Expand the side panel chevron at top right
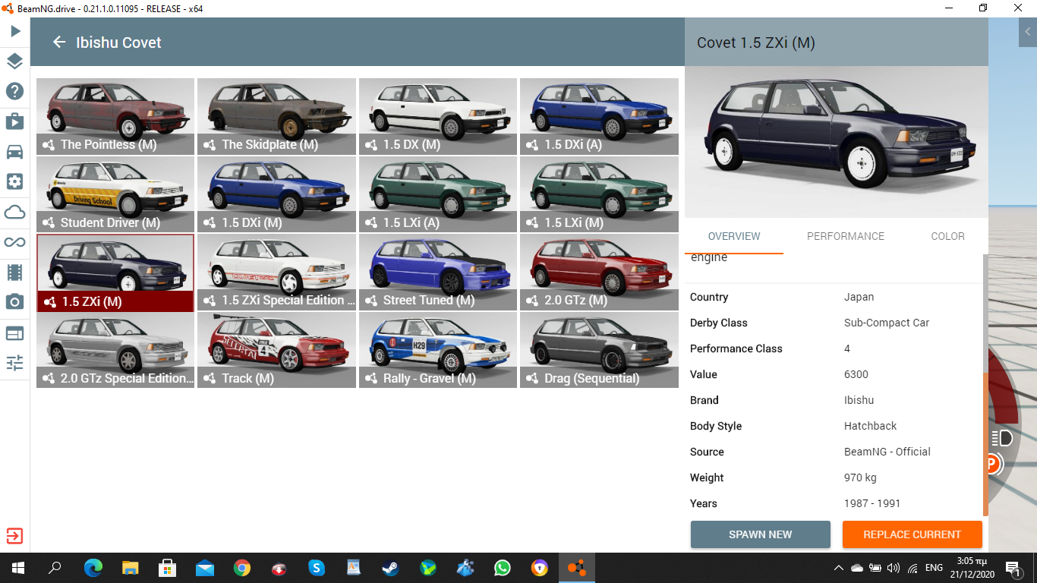This screenshot has height=583, width=1037. click(x=1028, y=32)
